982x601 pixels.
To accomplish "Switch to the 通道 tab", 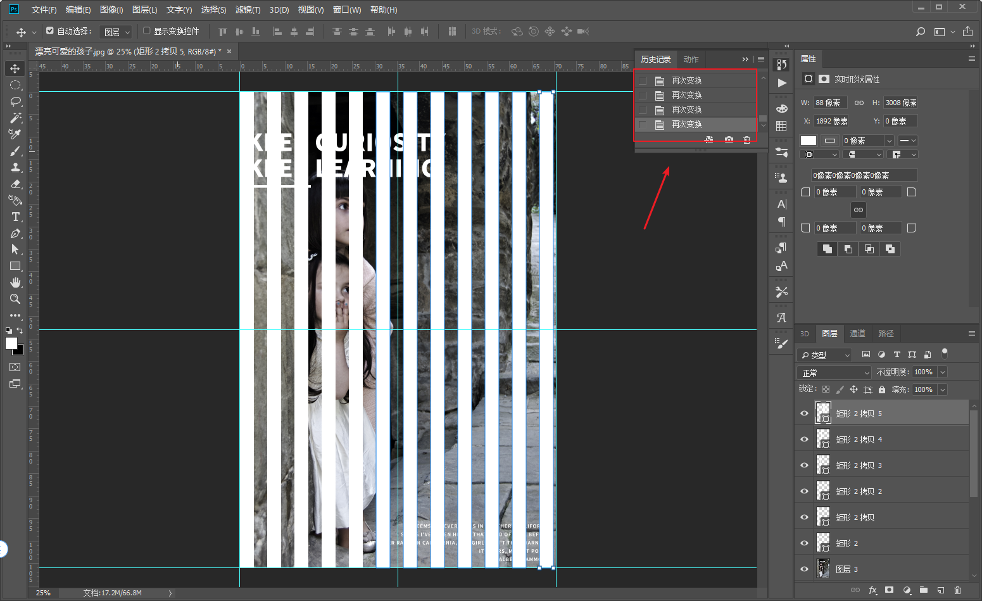I will click(x=857, y=333).
